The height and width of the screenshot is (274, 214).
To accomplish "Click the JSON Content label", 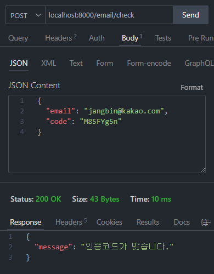I will [x=34, y=85].
